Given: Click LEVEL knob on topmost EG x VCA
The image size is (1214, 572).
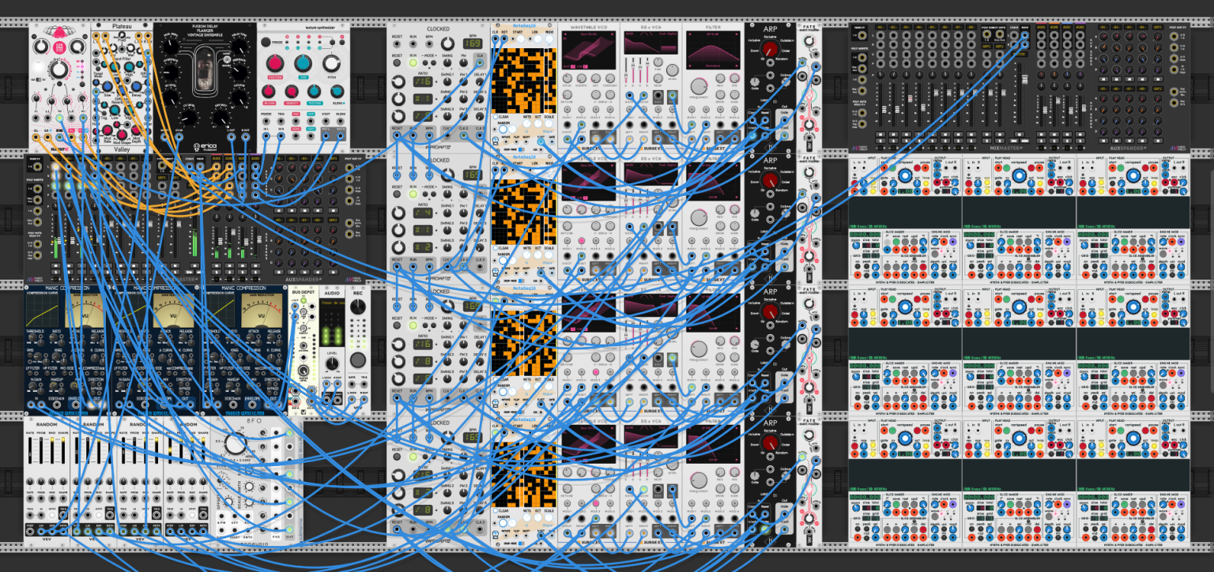Looking at the screenshot, I should click(672, 70).
